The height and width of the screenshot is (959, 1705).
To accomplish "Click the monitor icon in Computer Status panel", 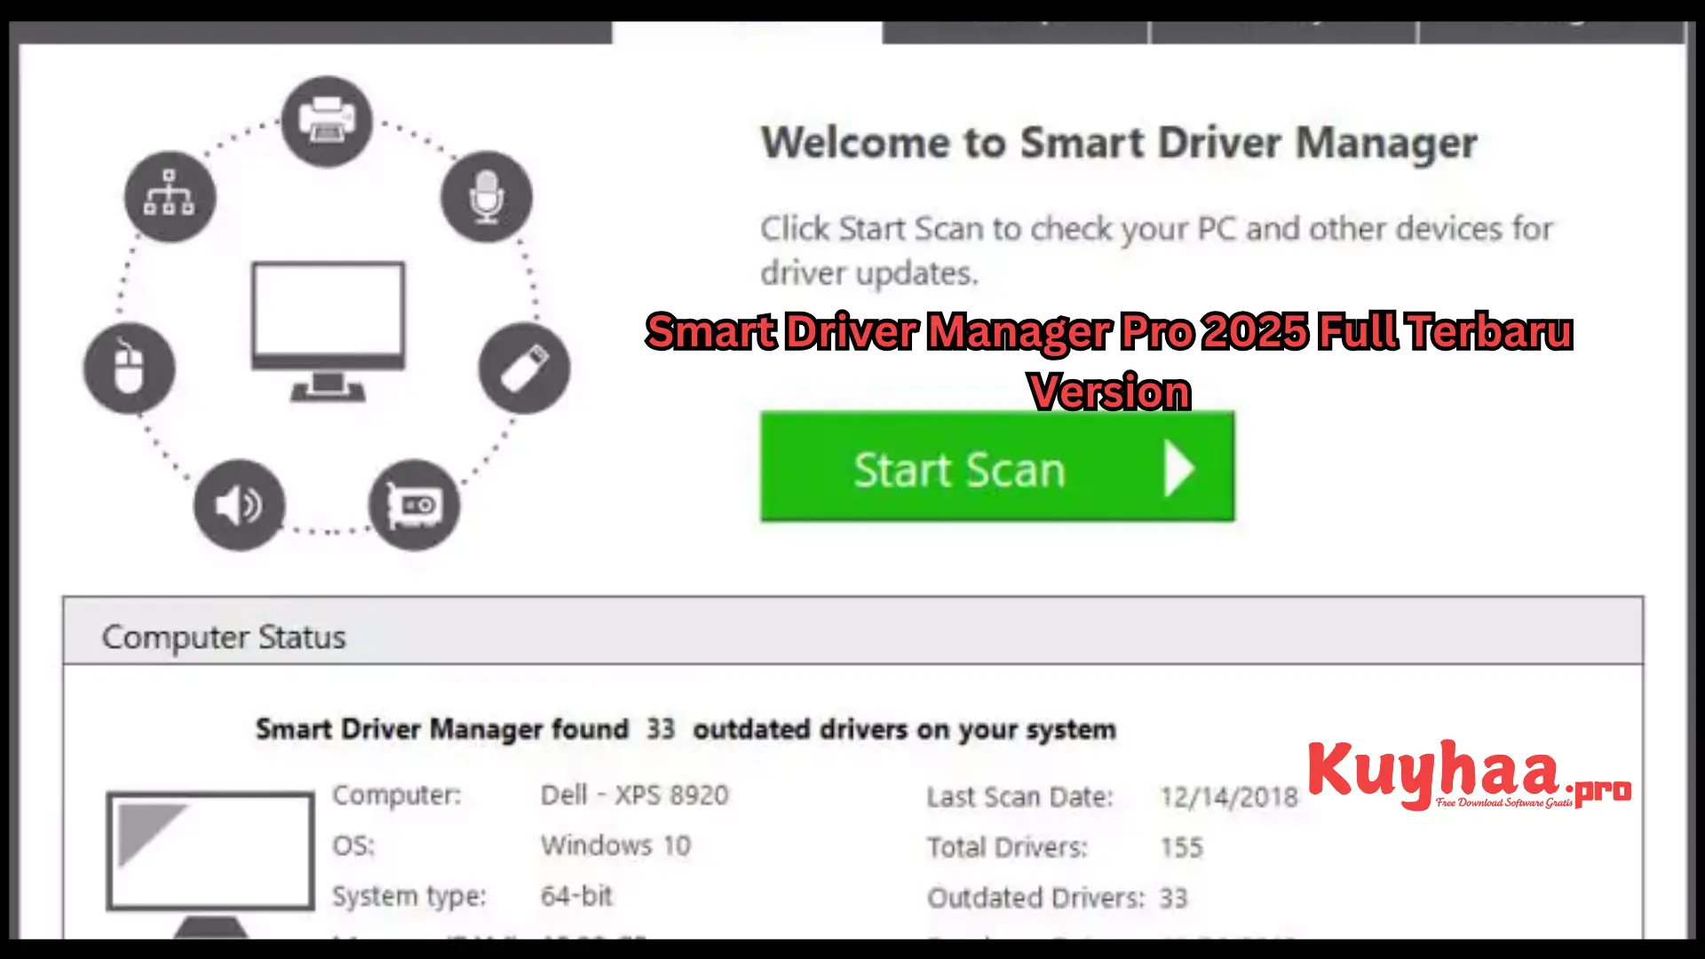I will pos(210,851).
